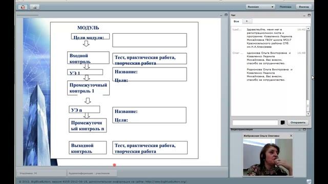Click the 'Выходной контроль' box on slide
The width and height of the screenshot is (328, 184).
(88, 148)
